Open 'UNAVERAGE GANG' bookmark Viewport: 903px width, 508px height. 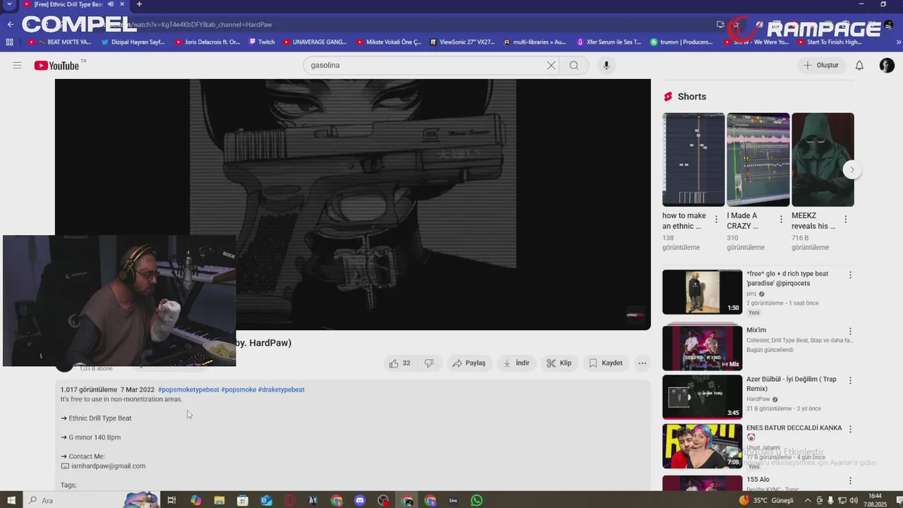tap(315, 42)
